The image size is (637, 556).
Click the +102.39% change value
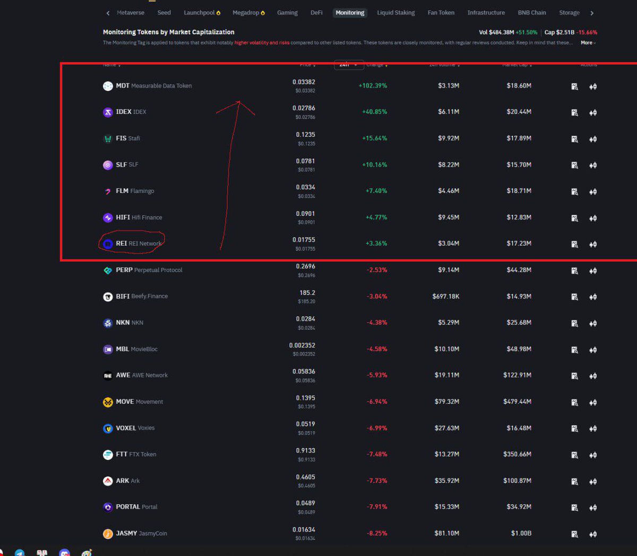(373, 86)
